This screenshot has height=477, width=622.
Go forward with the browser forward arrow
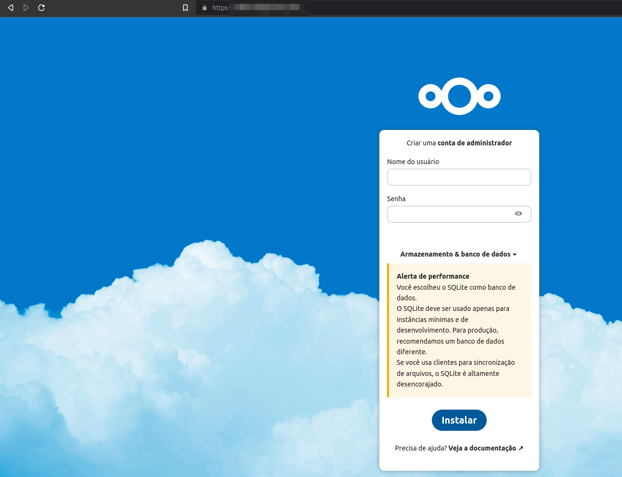(x=26, y=8)
